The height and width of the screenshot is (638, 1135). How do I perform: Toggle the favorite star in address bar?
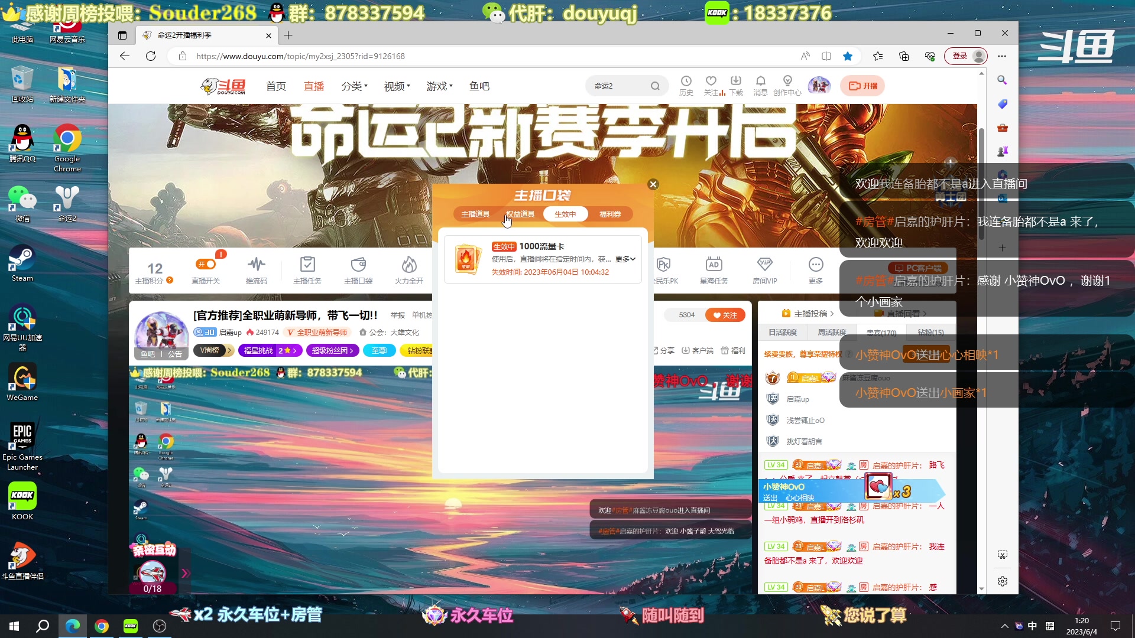848,56
